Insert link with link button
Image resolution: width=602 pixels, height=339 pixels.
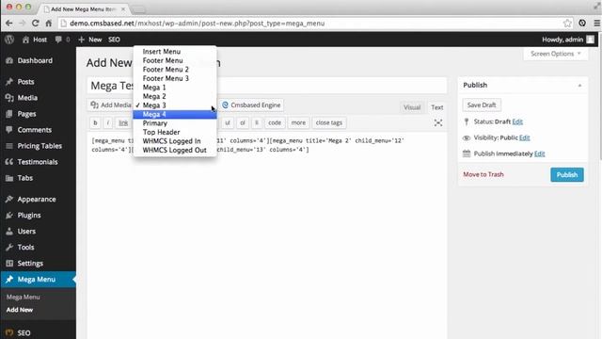click(123, 123)
